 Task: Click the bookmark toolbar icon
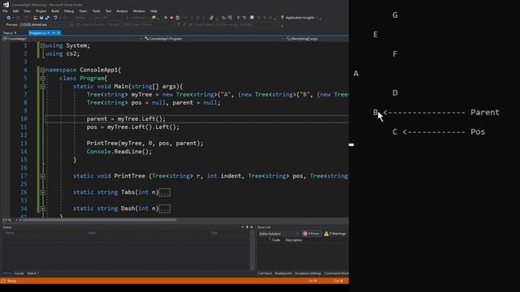252,18
